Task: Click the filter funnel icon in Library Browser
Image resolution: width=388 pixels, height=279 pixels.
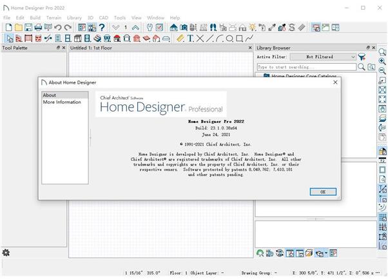Action: 362,57
